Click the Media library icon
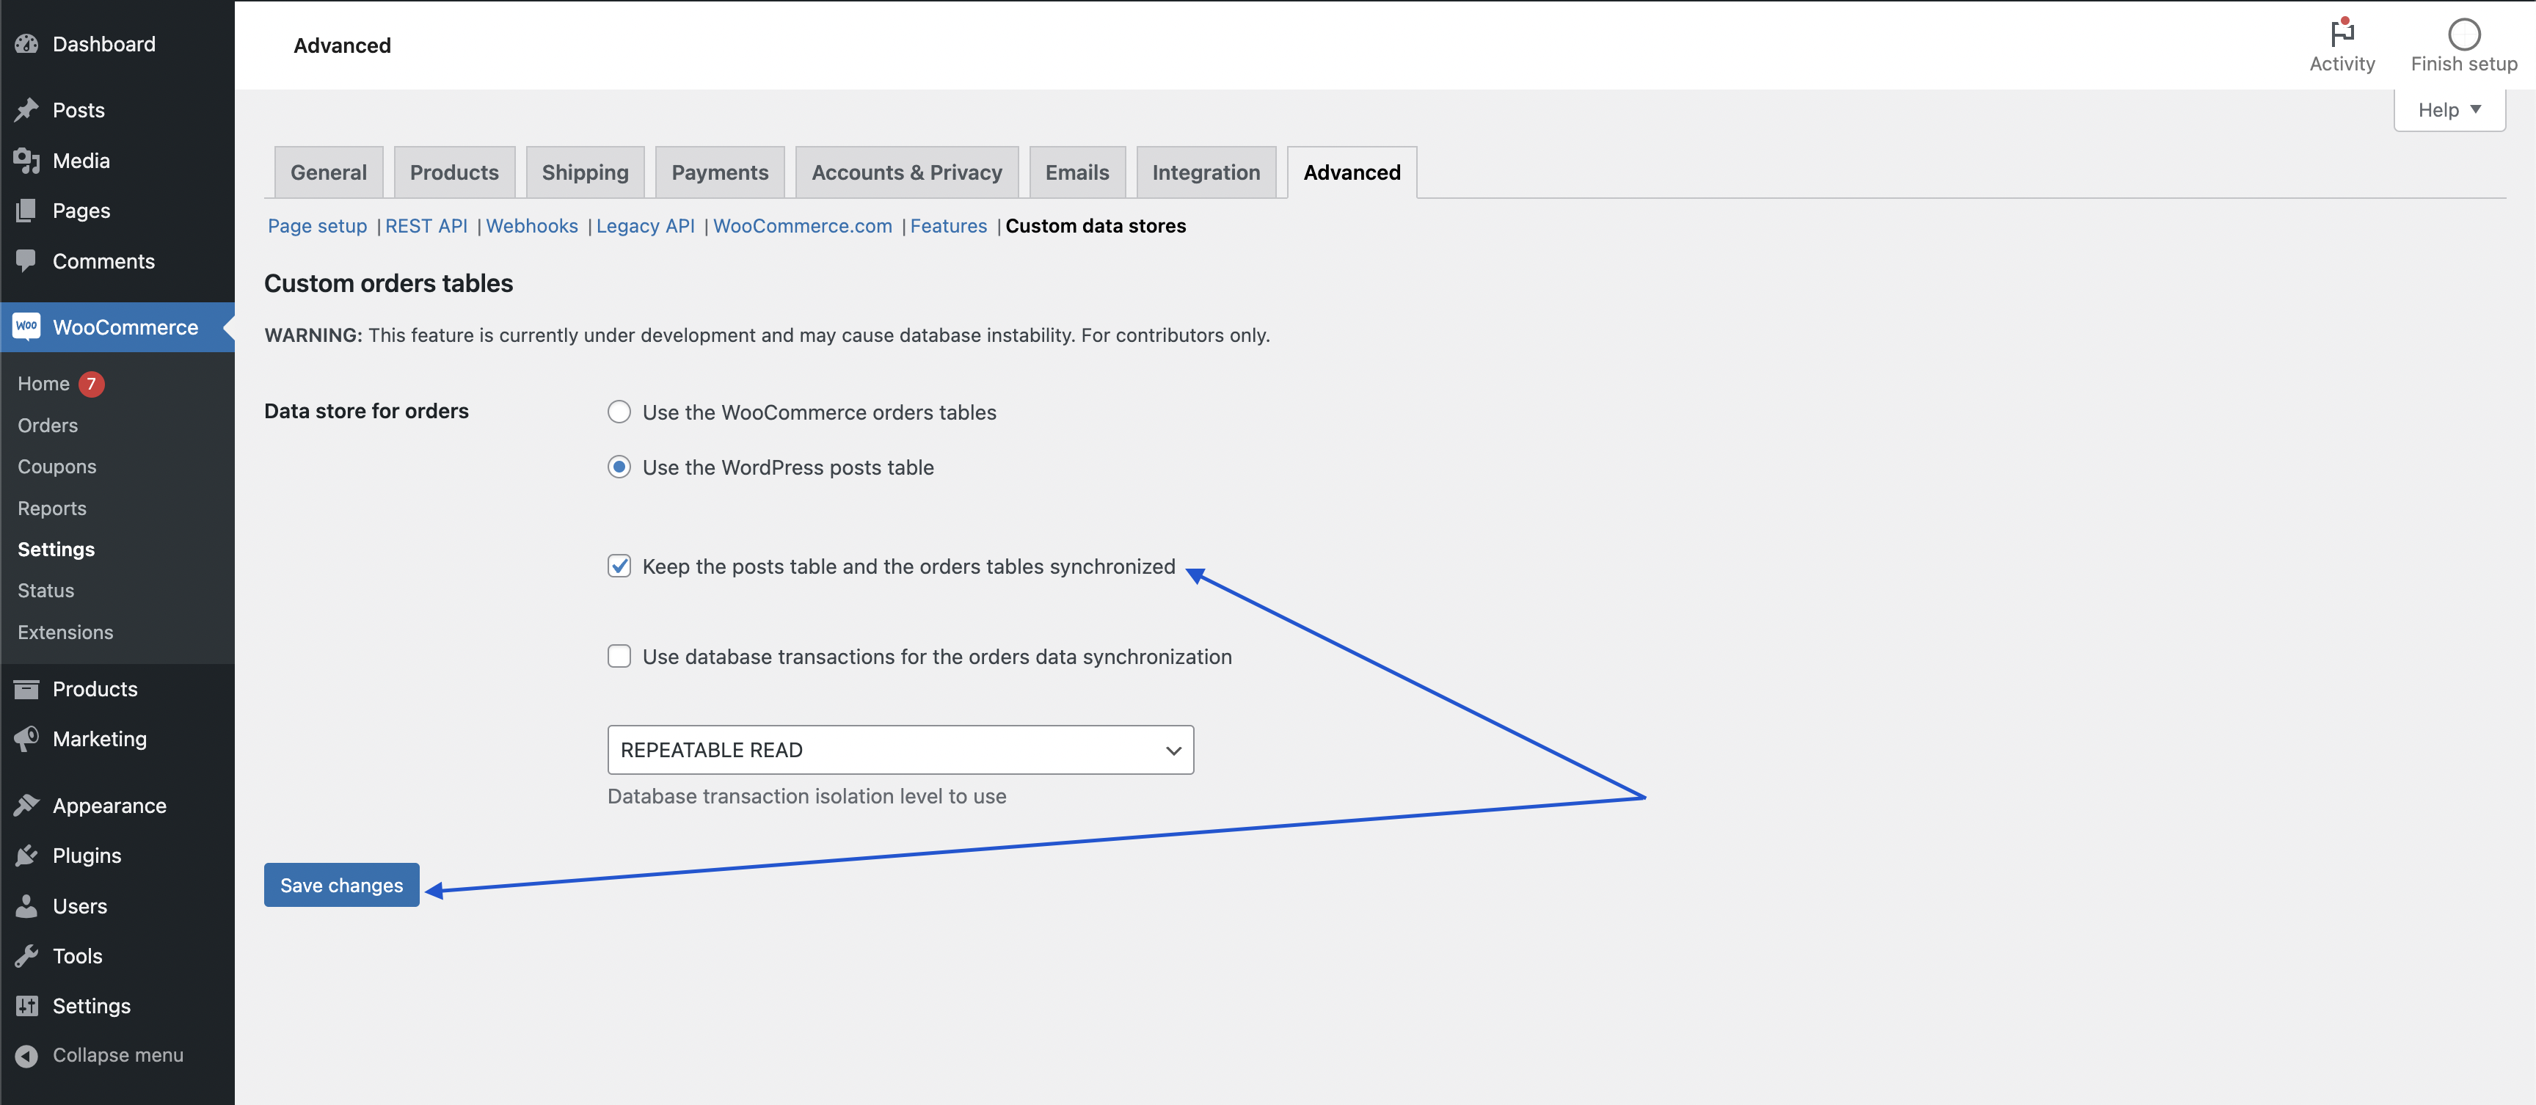 pos(26,161)
